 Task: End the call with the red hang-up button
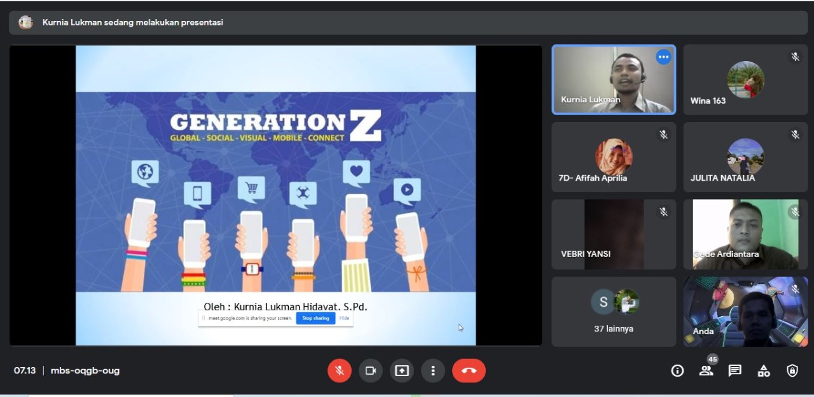(469, 371)
